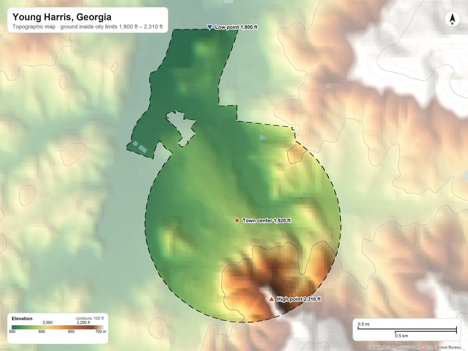Image resolution: width=468 pixels, height=351 pixels.
Task: Click the 'contours 100 ft' legend note
Action: 89,318
